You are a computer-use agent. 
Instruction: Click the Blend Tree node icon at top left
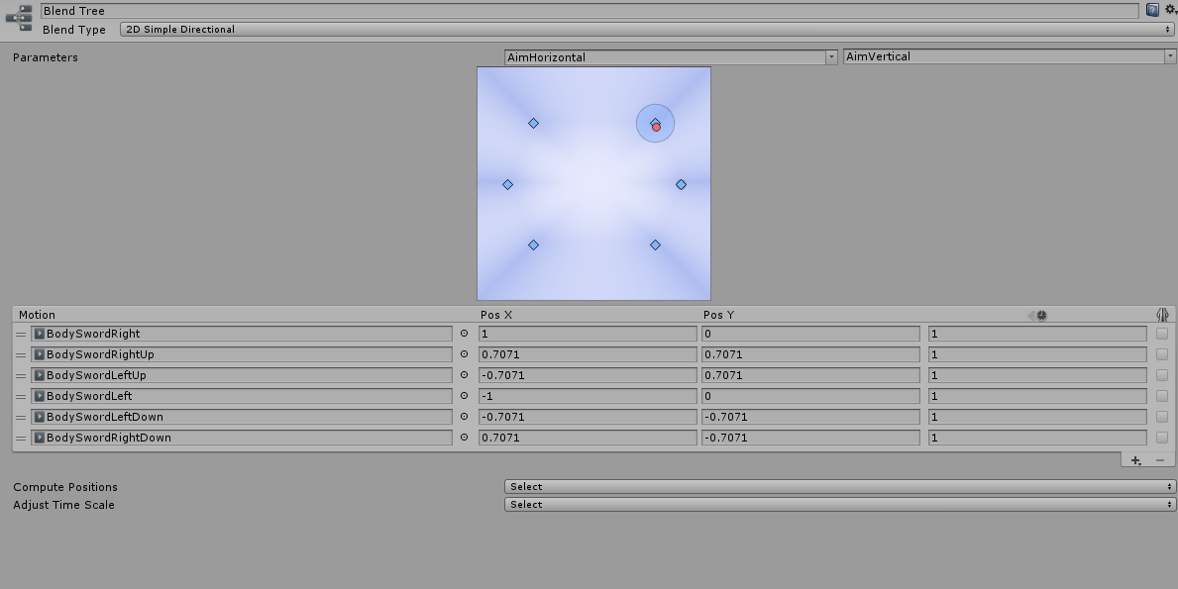pyautogui.click(x=18, y=17)
